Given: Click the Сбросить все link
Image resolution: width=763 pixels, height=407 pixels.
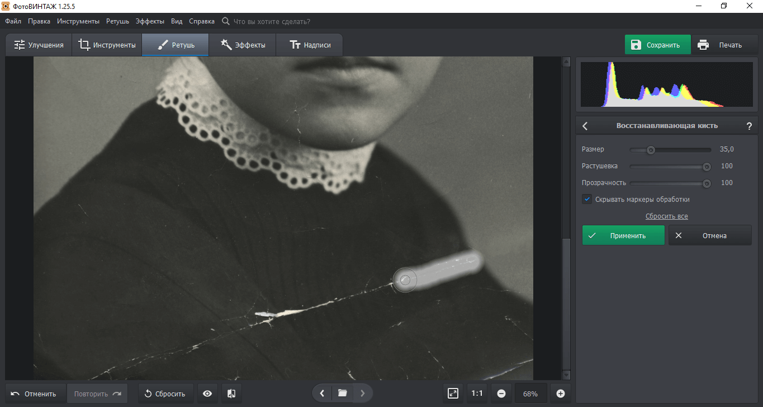Looking at the screenshot, I should (x=666, y=216).
